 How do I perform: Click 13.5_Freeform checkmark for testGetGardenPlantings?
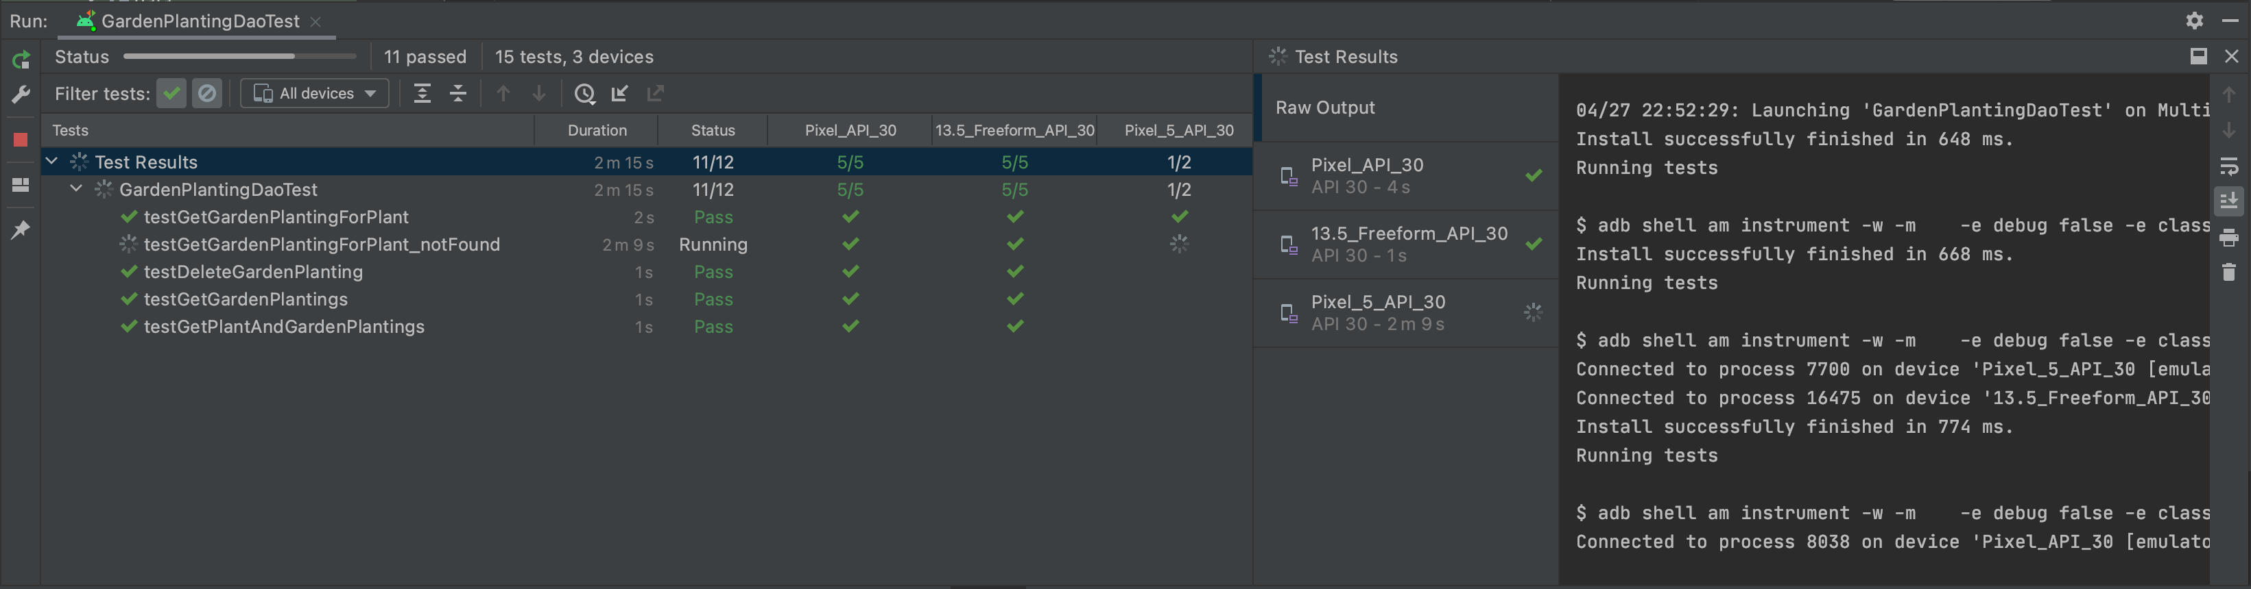point(1014,299)
